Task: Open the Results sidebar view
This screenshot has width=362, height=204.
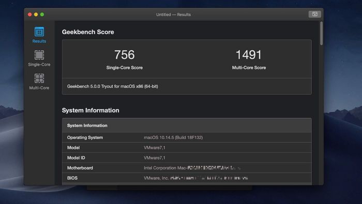Action: [39, 35]
